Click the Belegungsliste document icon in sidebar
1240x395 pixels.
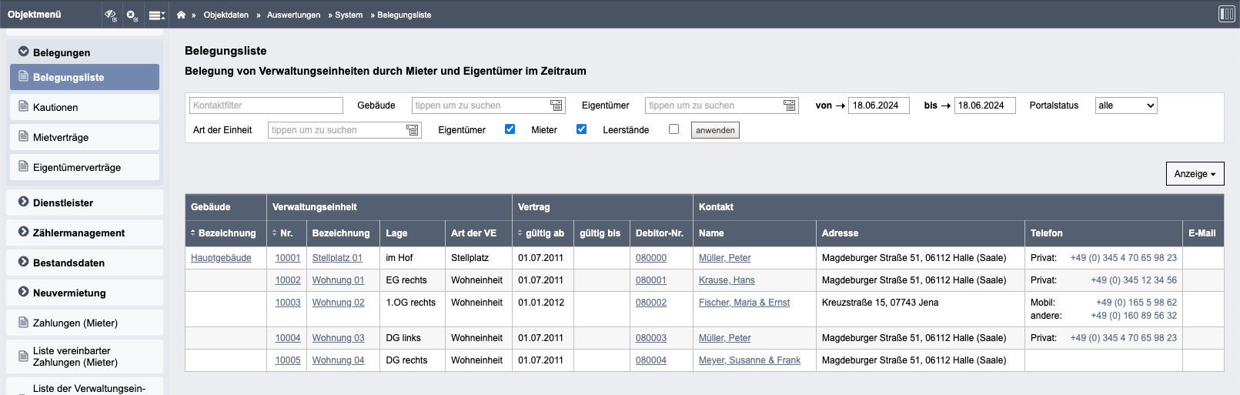(23, 76)
